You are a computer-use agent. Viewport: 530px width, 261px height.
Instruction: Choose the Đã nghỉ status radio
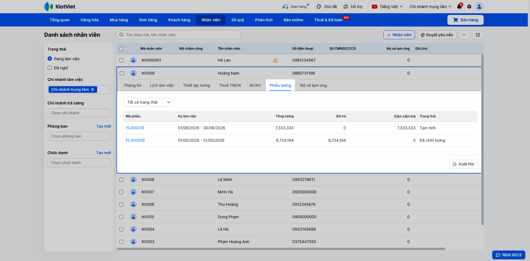click(50, 68)
